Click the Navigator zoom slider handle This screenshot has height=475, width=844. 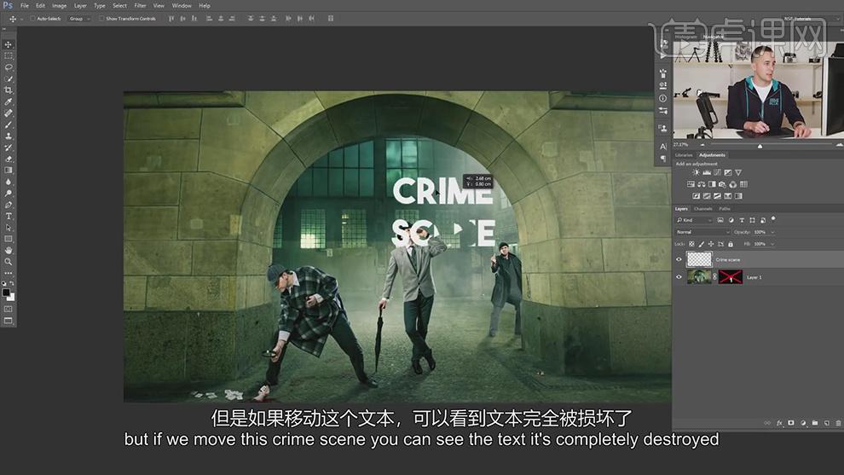point(760,146)
